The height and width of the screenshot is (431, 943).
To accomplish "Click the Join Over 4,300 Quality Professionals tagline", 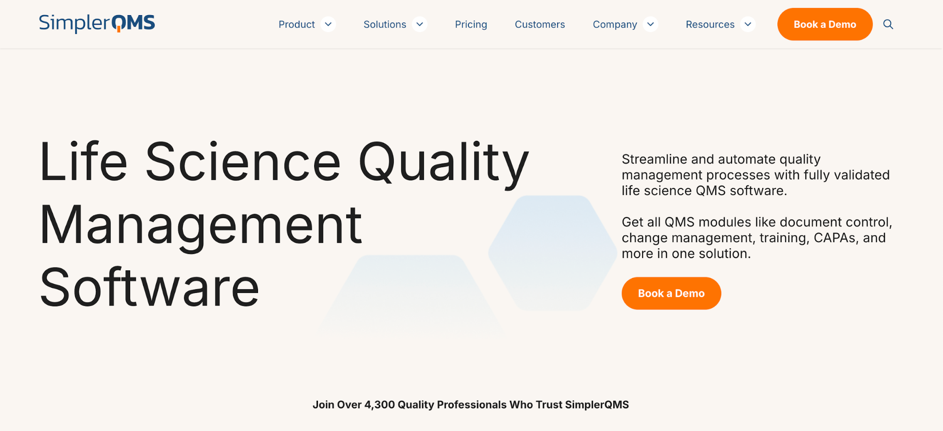I will (471, 404).
